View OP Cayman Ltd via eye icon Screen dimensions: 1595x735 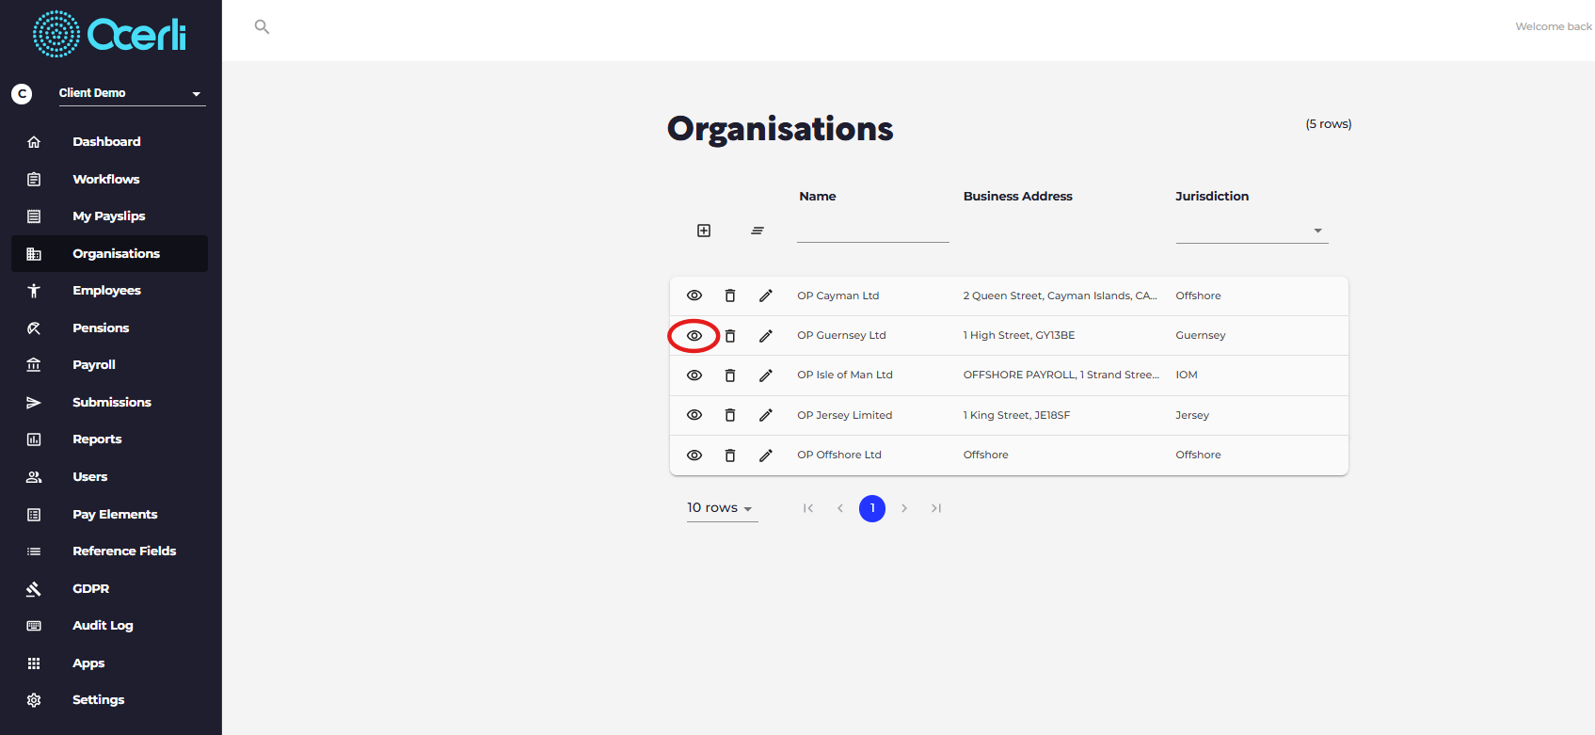point(694,296)
